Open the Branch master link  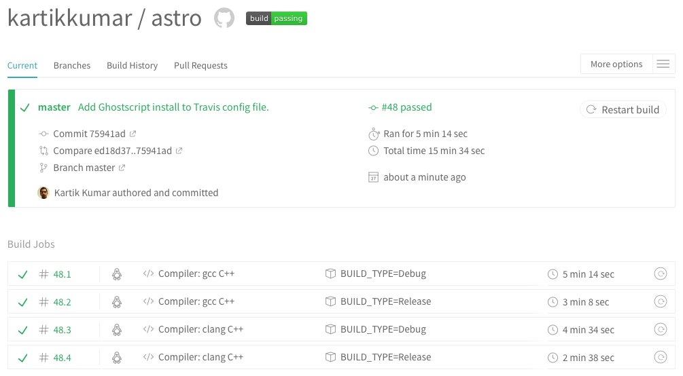(x=84, y=168)
